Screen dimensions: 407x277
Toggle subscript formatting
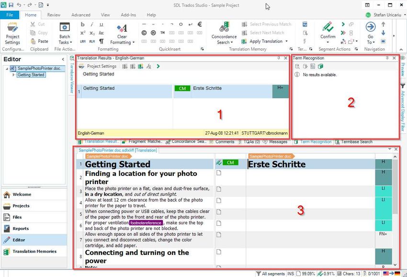(x=92, y=33)
